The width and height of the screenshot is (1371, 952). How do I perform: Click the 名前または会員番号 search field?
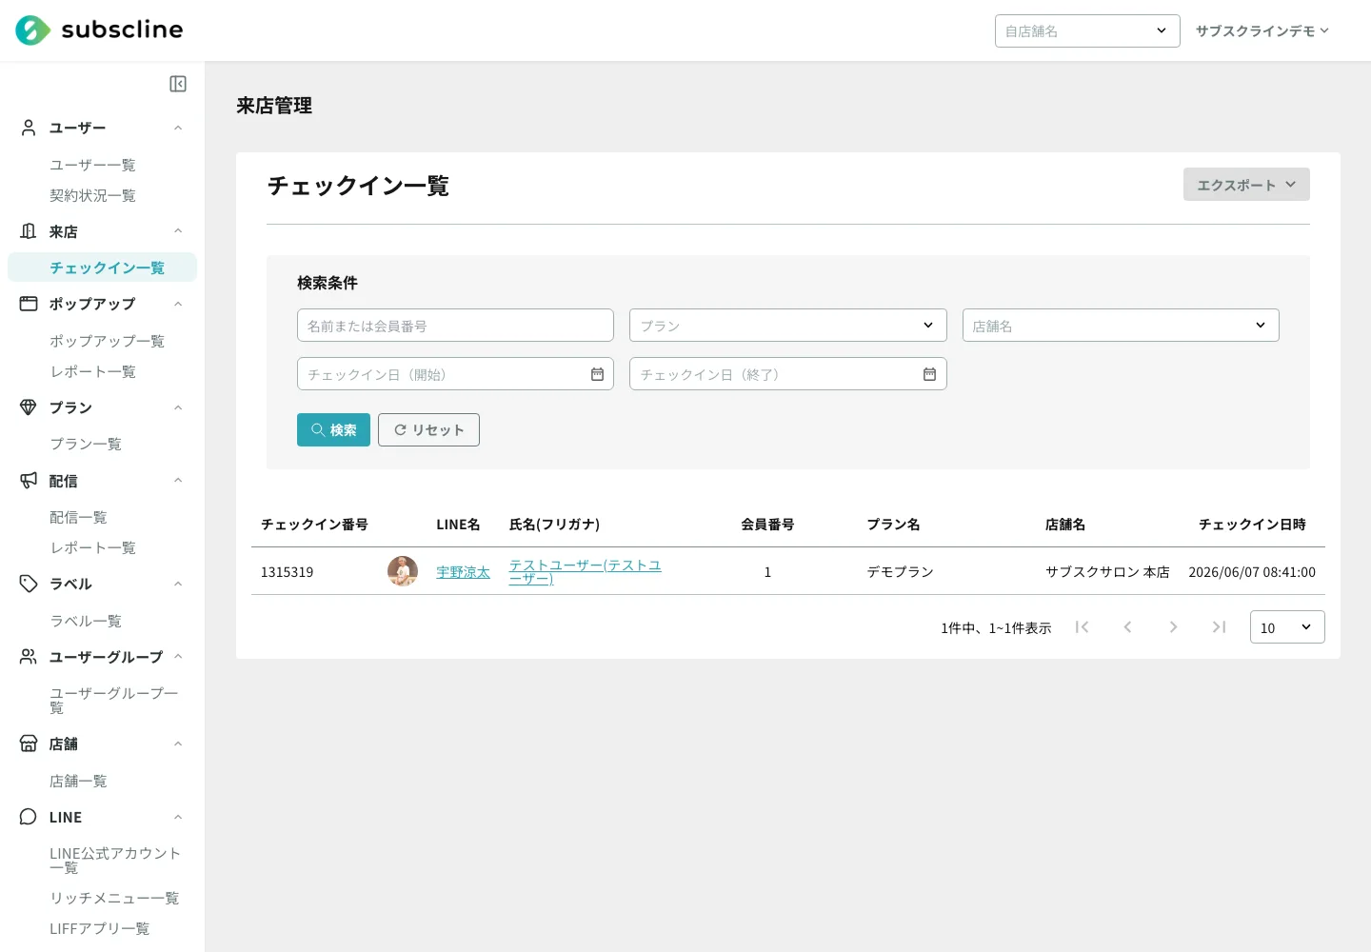455,326
